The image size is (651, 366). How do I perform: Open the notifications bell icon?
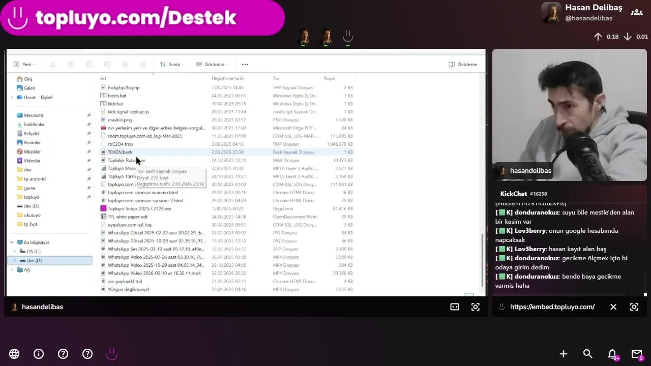pos(613,354)
